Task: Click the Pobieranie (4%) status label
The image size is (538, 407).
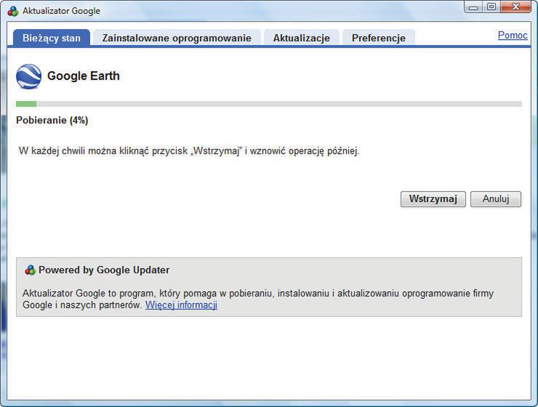Action: coord(52,121)
